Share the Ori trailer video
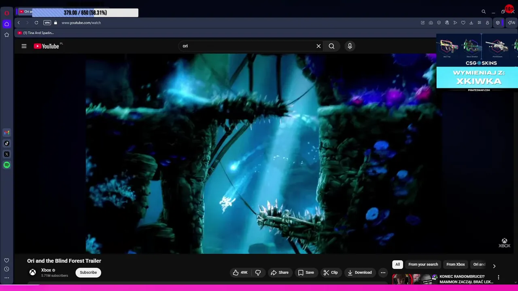The height and width of the screenshot is (291, 518). coord(280,272)
